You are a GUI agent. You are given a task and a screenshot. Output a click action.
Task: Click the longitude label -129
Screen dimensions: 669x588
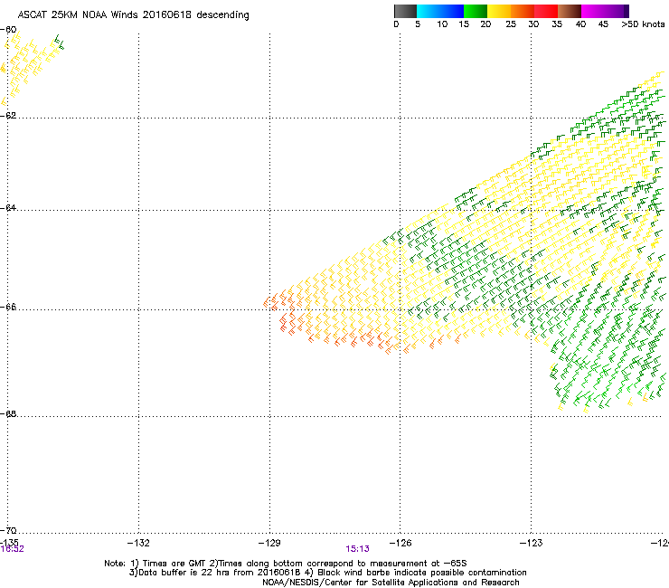pyautogui.click(x=269, y=543)
